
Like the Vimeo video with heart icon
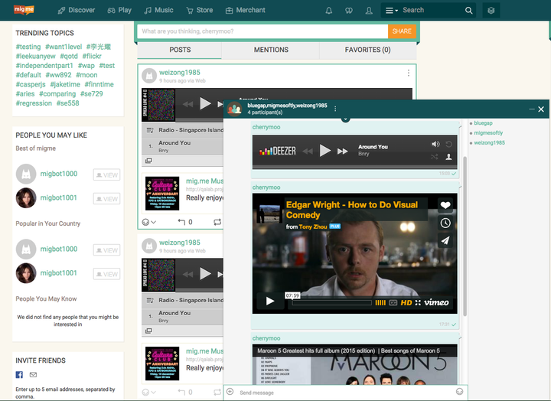tap(445, 205)
